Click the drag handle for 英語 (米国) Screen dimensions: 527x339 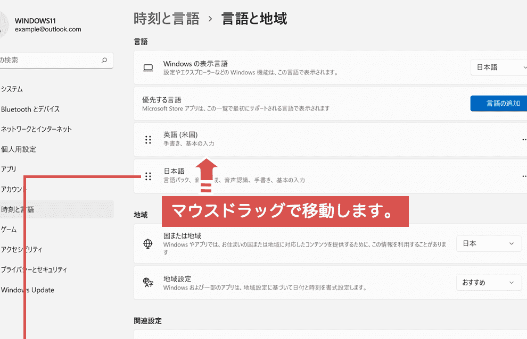tap(148, 140)
